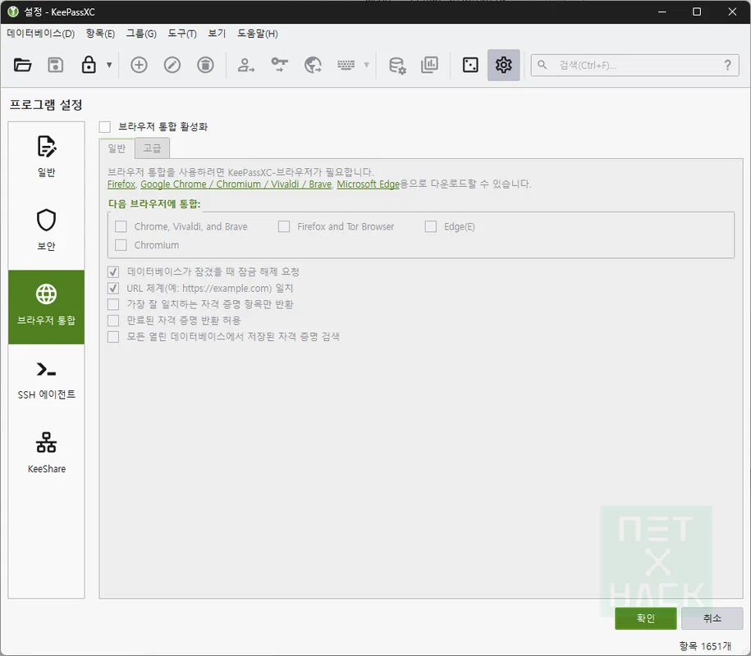Perform auto-type with the keyboard icon
Image resolution: width=751 pixels, height=656 pixels.
tap(346, 65)
